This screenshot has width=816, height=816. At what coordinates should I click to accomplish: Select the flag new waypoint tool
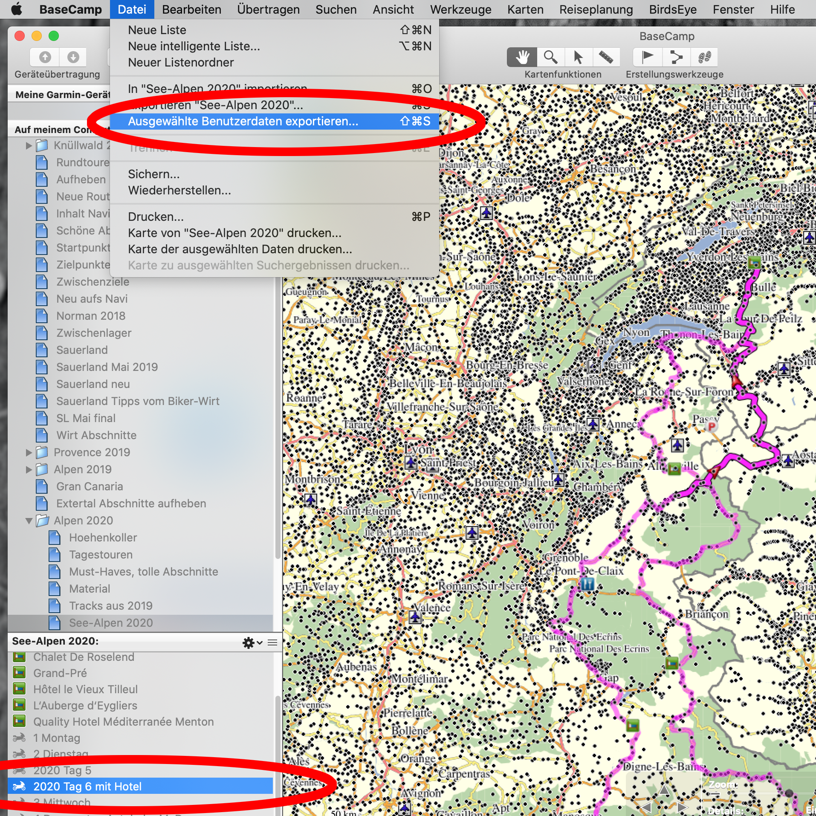coord(648,57)
